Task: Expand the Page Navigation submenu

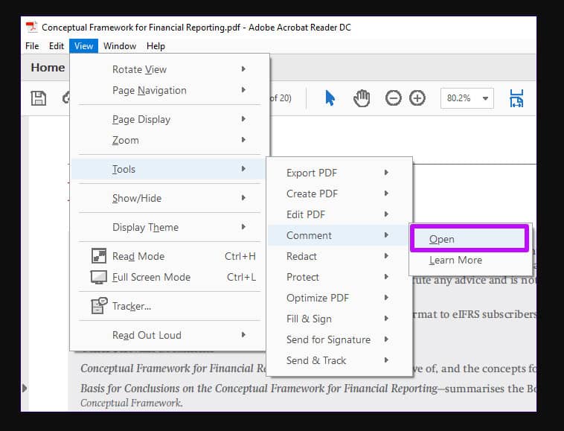Action: 169,90
